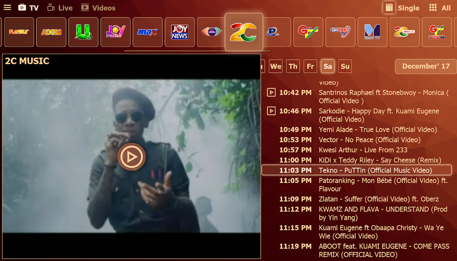This screenshot has height=261, width=457.
Task: Select Patoranking - Mon Bébé program entry
Action: coord(383,184)
